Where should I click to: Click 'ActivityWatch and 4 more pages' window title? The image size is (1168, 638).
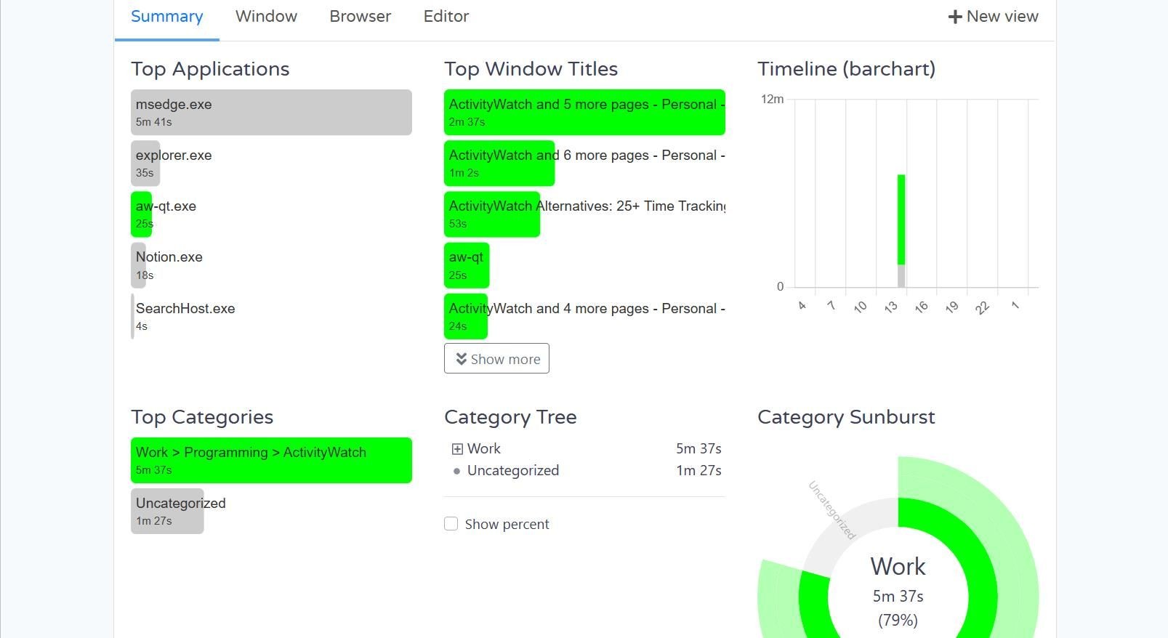[x=584, y=316]
